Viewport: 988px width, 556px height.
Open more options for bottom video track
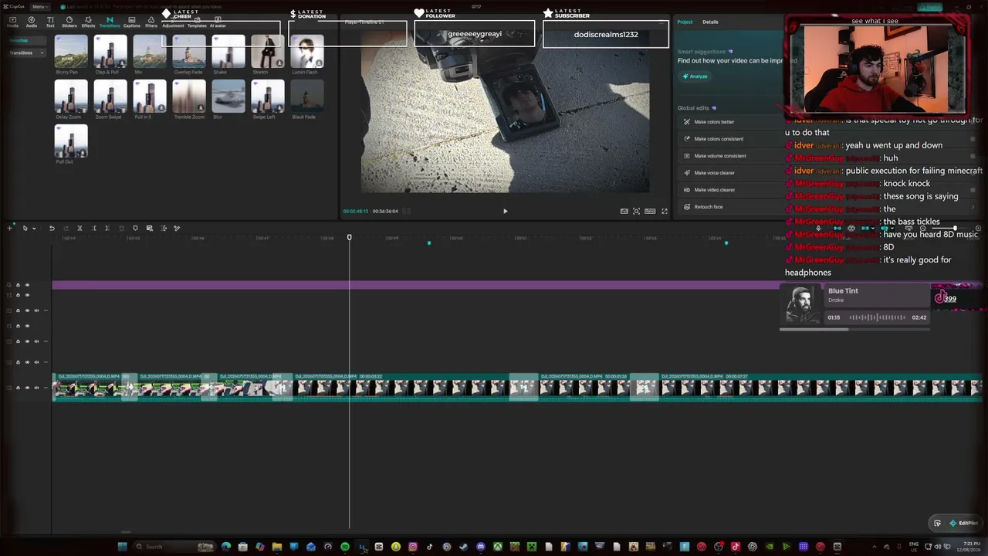(x=46, y=388)
